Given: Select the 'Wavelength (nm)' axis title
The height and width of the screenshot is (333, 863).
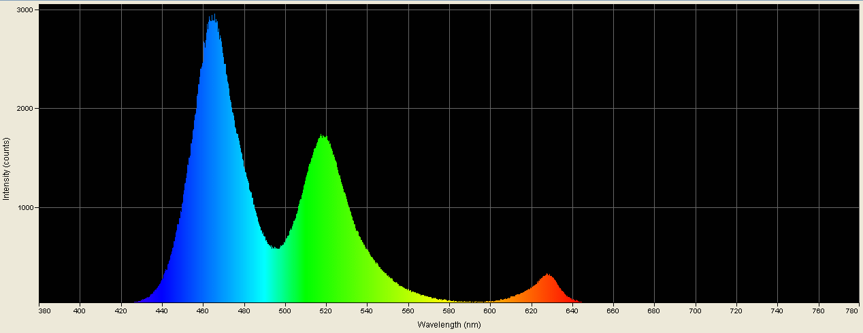Looking at the screenshot, I should coord(449,325).
